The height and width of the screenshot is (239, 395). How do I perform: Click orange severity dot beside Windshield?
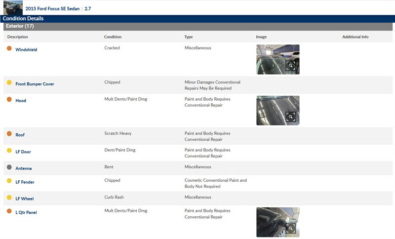9,48
